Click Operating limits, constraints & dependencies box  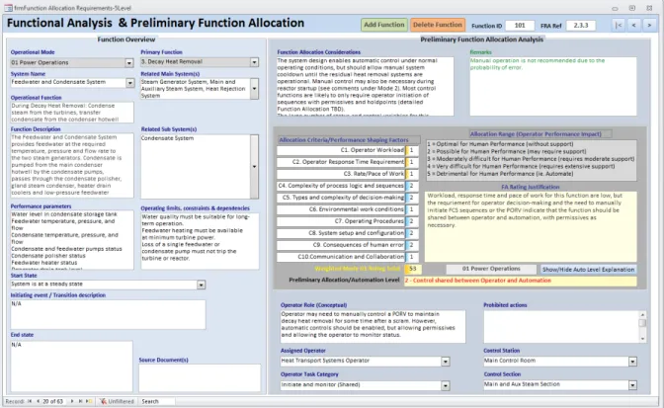coord(200,241)
